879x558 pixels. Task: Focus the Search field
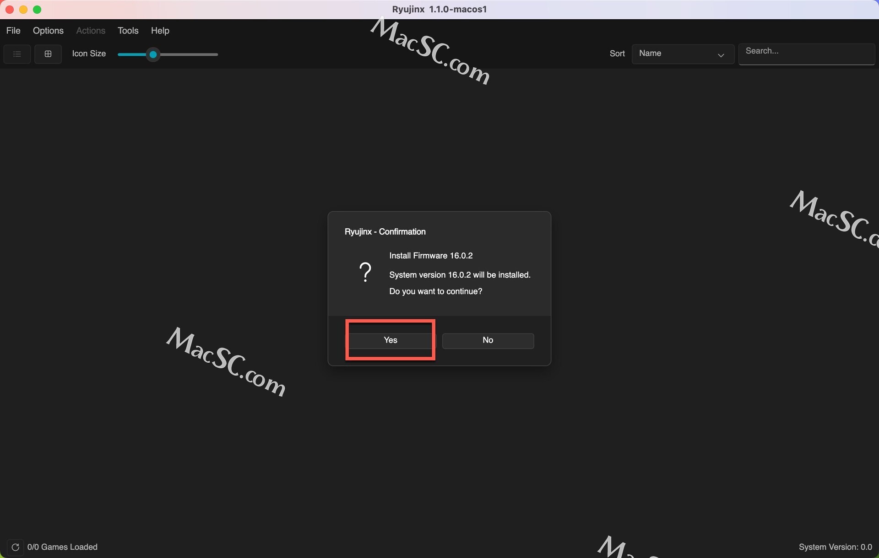pyautogui.click(x=807, y=54)
